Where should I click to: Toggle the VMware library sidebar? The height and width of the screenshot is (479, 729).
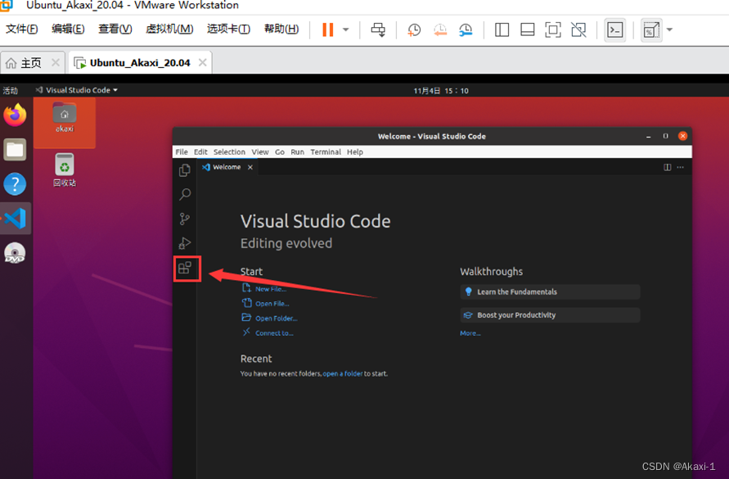502,29
